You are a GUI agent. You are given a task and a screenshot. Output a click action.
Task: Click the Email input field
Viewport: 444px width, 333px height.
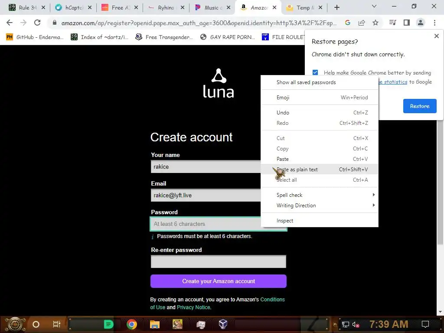(206, 196)
